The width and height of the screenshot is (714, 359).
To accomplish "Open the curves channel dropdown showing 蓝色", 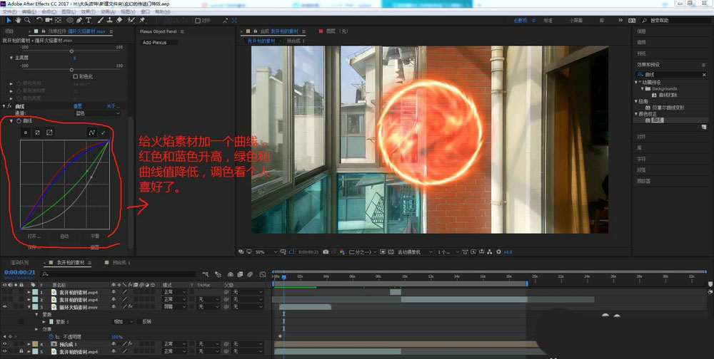I will pos(96,113).
